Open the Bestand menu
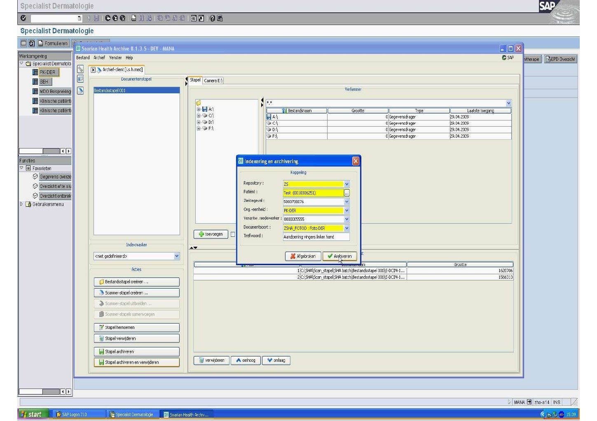Image resolution: width=597 pixels, height=421 pixels. pos(82,58)
